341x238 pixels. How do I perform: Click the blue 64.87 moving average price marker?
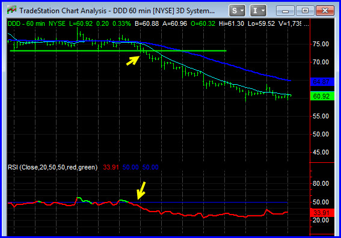pyautogui.click(x=322, y=82)
